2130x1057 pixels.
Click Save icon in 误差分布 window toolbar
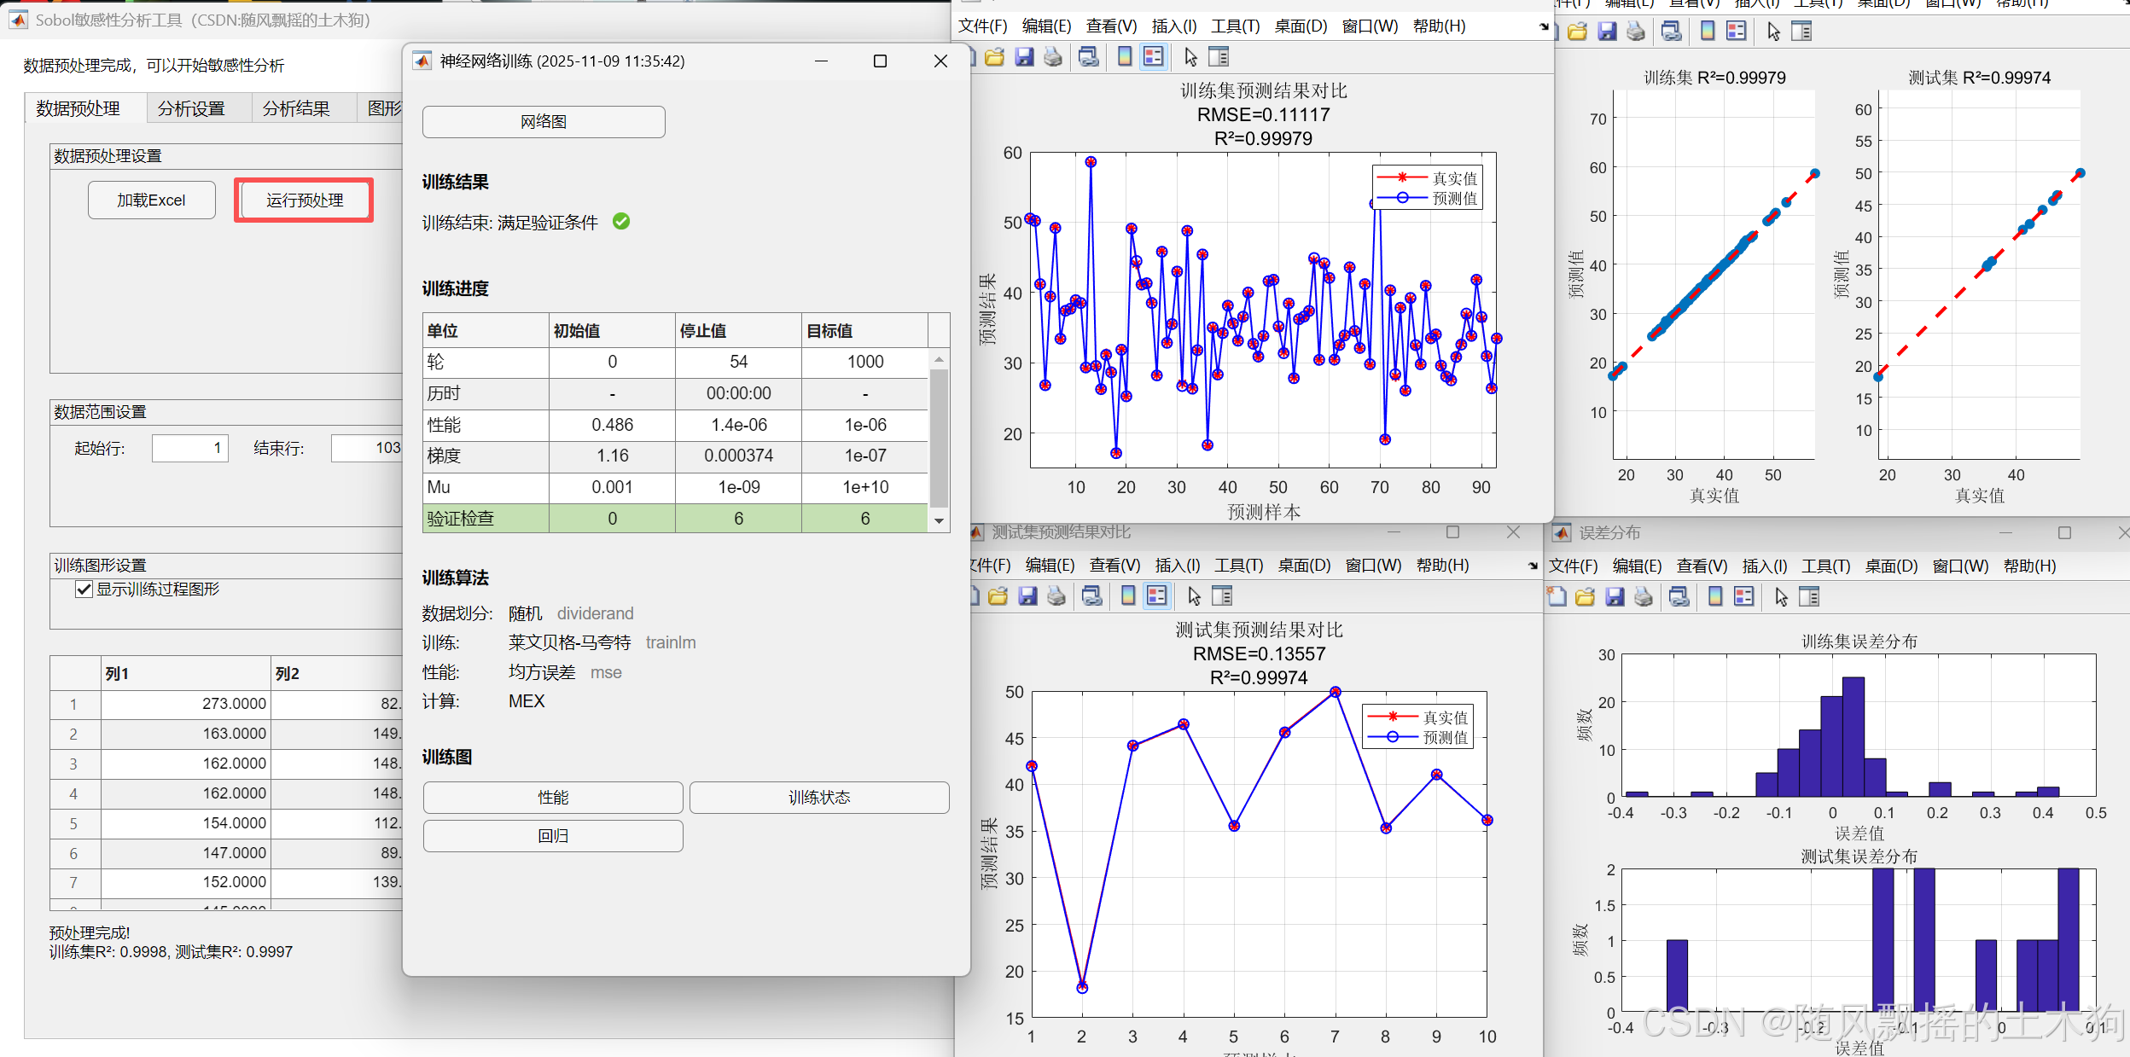click(1615, 596)
